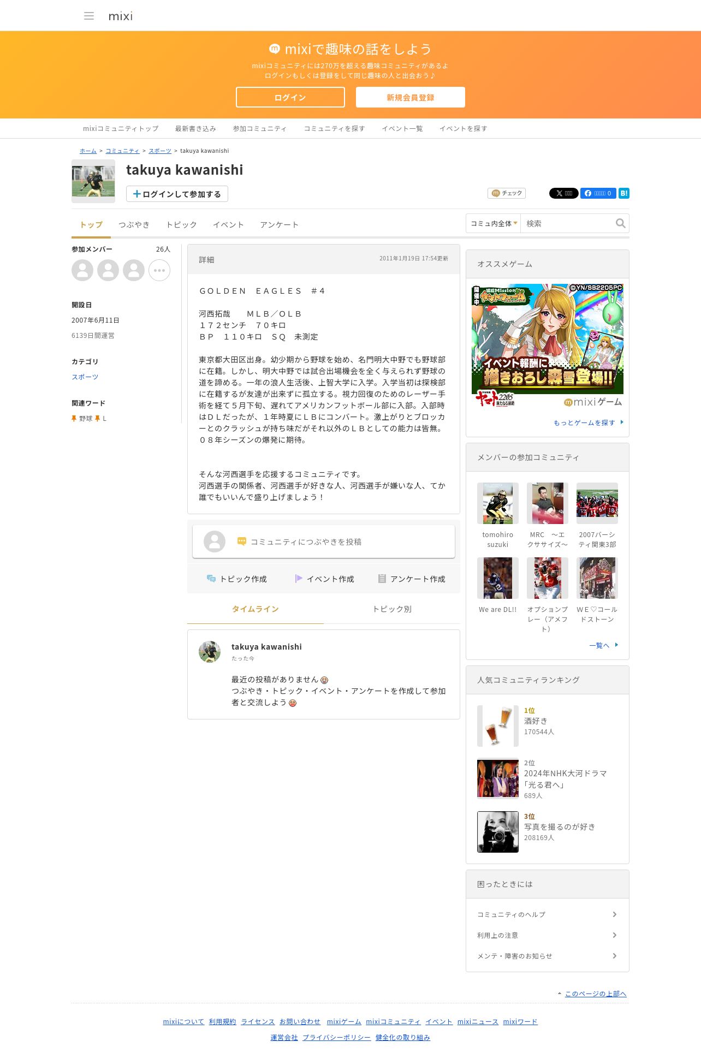Click the アンケート作成 button

tap(412, 579)
